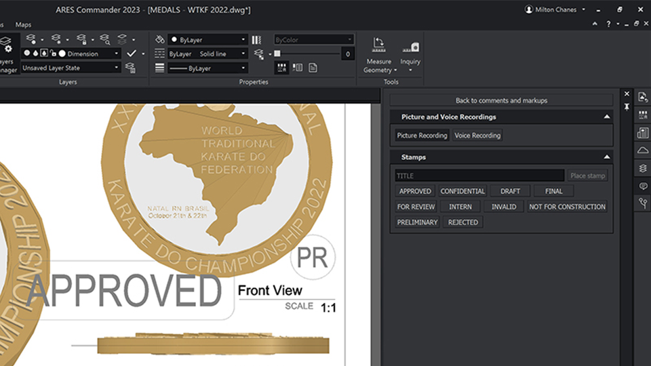Open the layer states manager icon
This screenshot has width=651, height=366.
coord(130,68)
